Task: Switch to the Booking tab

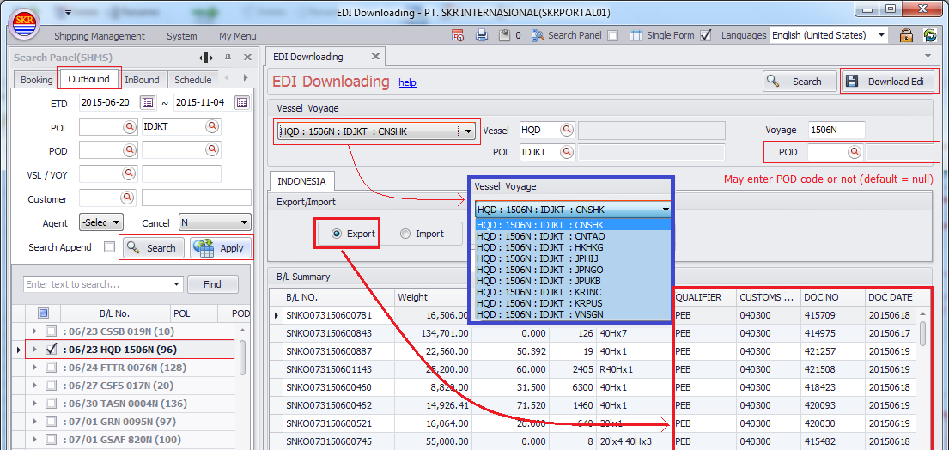Action: click(x=36, y=79)
